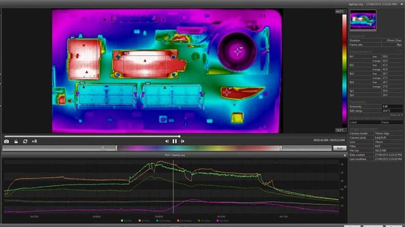Close the plot panel
The height and width of the screenshot is (227, 405).
(x=344, y=155)
